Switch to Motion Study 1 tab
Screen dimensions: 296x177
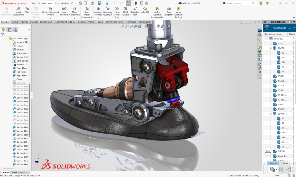click(20, 172)
